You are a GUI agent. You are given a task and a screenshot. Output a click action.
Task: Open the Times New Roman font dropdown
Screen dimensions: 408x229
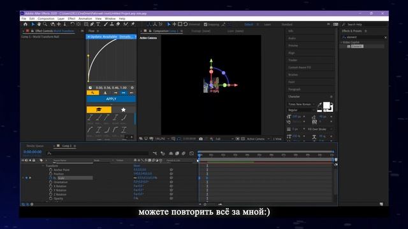[301, 104]
